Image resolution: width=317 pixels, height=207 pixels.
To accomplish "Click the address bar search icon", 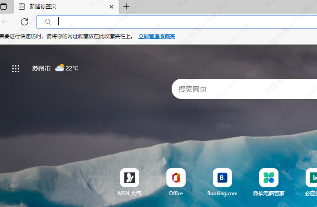I will click(48, 21).
